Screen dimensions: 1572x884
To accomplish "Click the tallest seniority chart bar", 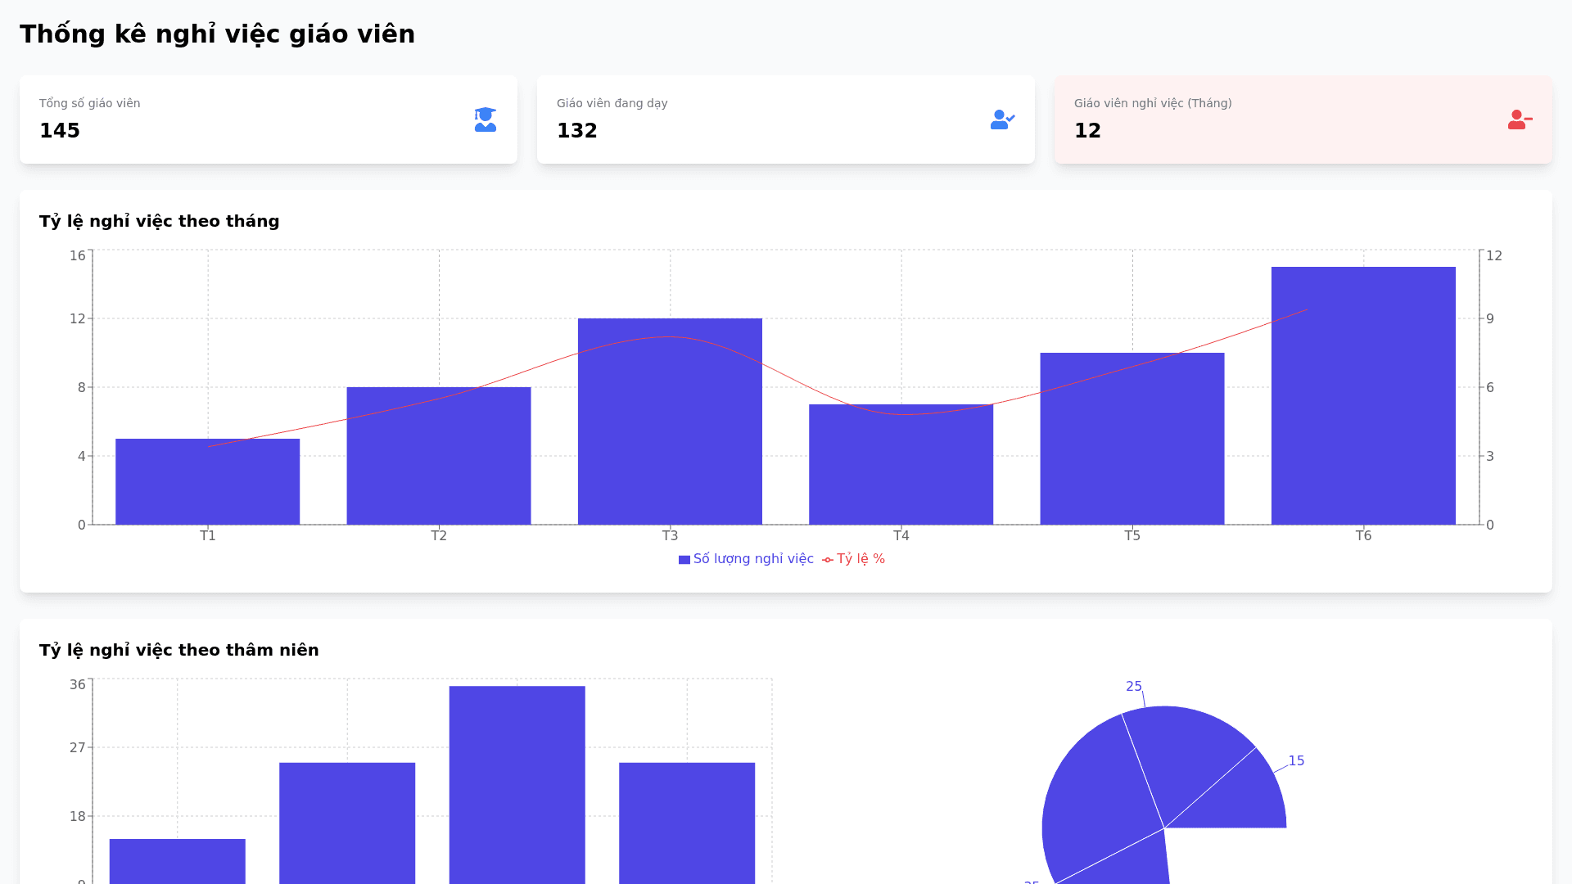I will pos(517,784).
